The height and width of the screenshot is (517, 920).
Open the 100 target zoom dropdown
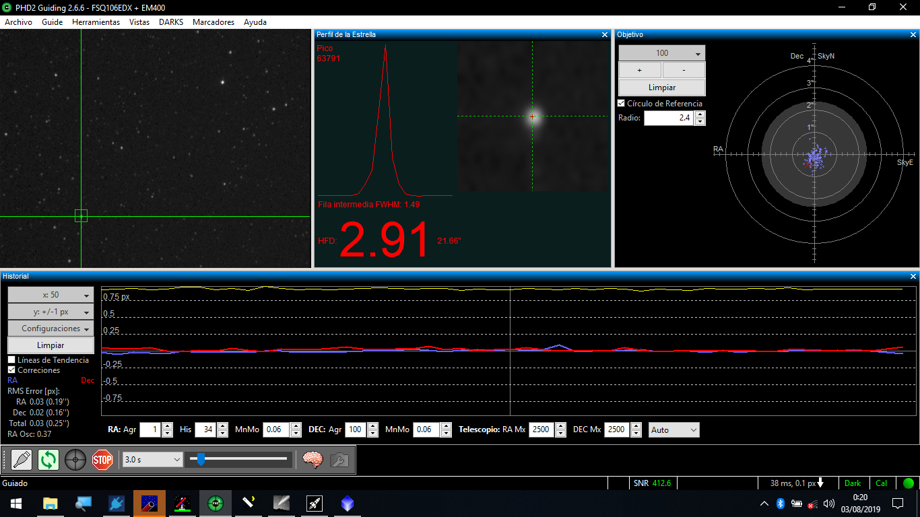tap(662, 53)
